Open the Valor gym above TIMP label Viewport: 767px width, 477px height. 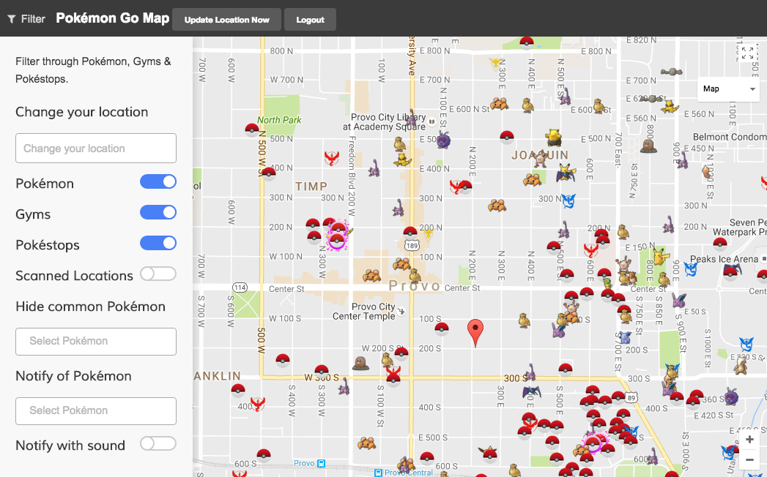pos(332,158)
